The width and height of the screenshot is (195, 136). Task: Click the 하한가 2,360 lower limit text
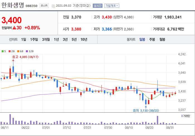tap(123, 29)
